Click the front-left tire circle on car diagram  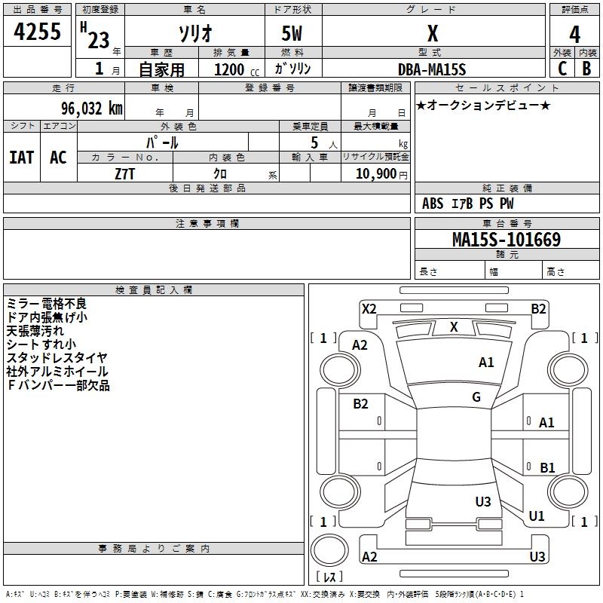coord(340,370)
